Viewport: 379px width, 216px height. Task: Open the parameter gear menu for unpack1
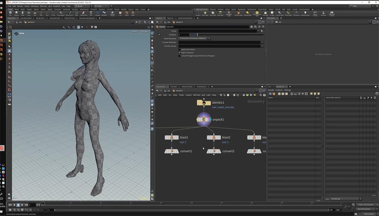[x=251, y=27]
